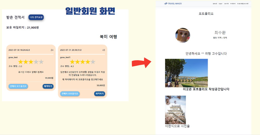
Task: Click the 나의 견적요청 button
Action: click(x=36, y=17)
